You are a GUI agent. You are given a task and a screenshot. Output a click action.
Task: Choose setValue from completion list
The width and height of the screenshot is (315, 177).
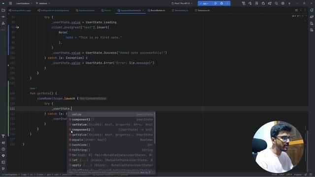(111, 124)
